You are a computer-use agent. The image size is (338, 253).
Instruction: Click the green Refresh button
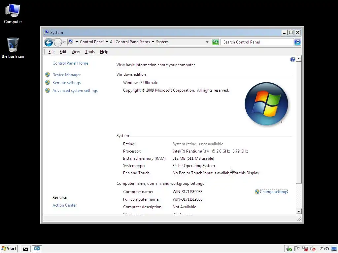215,42
